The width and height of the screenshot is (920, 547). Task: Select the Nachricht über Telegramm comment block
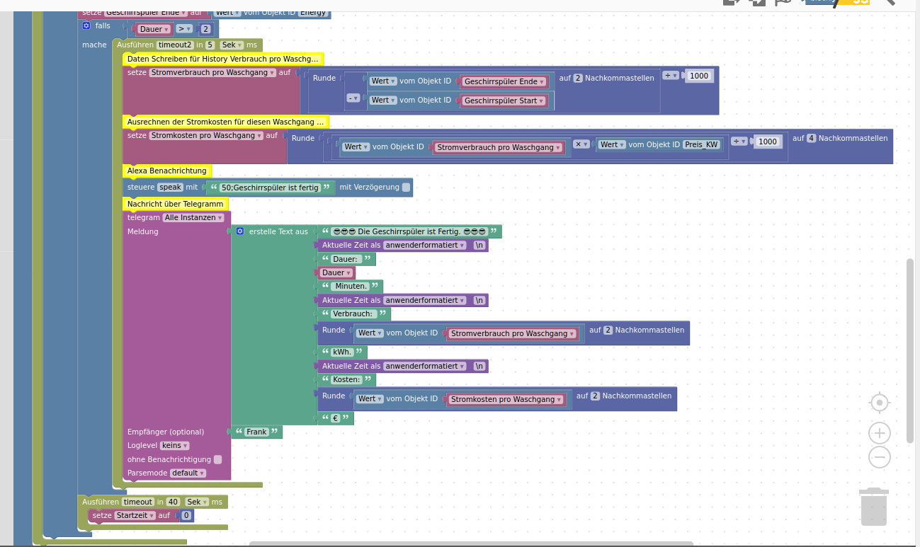[x=175, y=204]
